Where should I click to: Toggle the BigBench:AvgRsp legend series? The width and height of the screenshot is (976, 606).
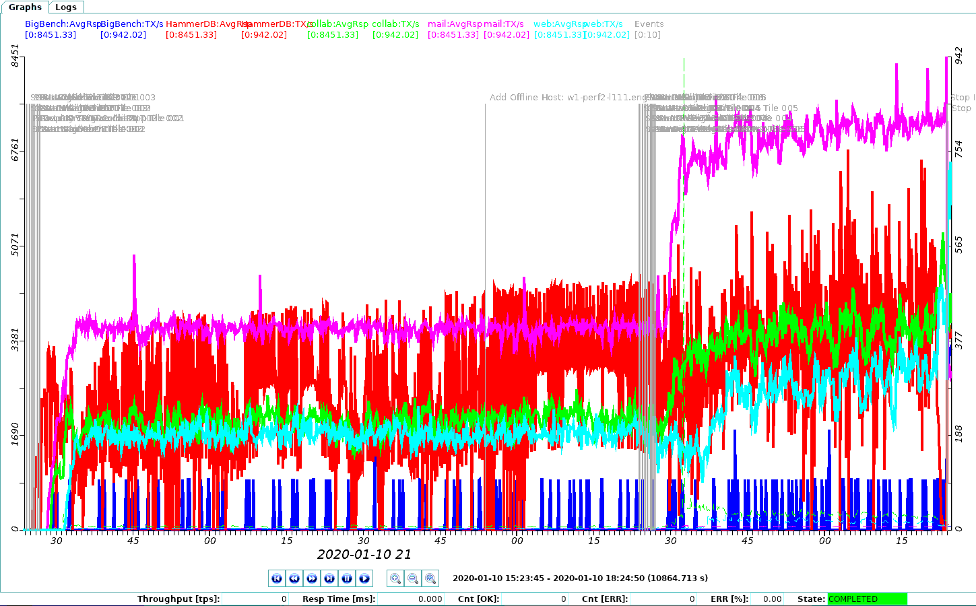pos(63,24)
